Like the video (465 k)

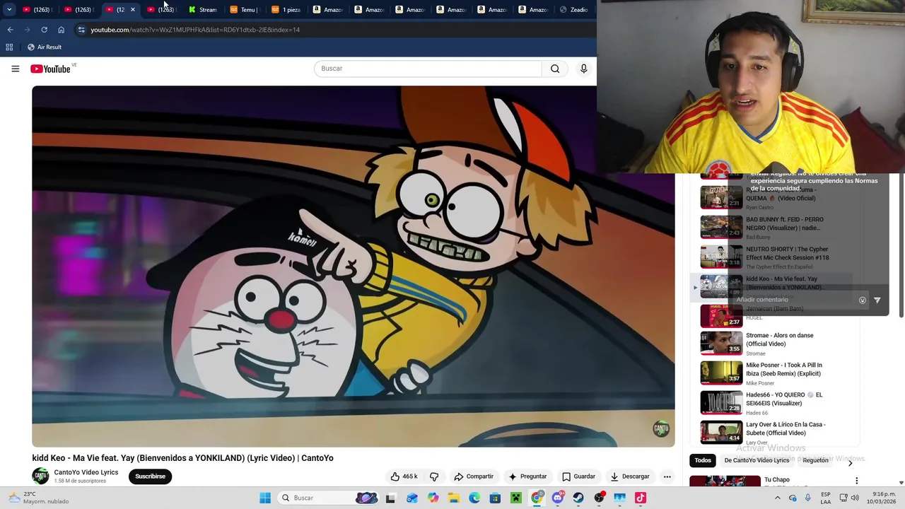(404, 476)
